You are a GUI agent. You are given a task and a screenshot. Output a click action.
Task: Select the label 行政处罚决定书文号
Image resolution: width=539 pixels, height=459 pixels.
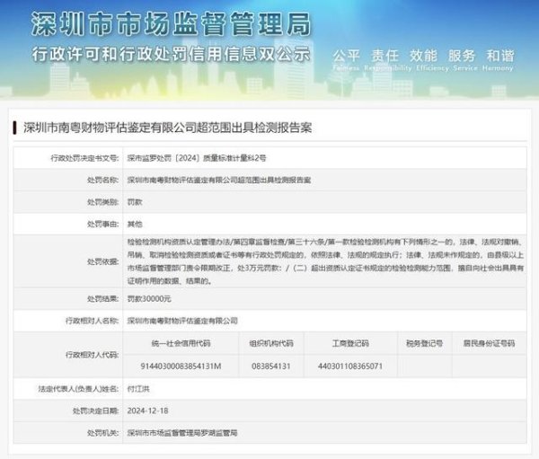click(84, 158)
